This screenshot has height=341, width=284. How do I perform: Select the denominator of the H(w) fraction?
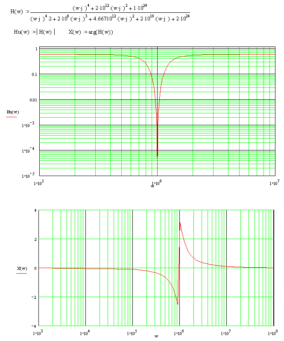point(110,17)
